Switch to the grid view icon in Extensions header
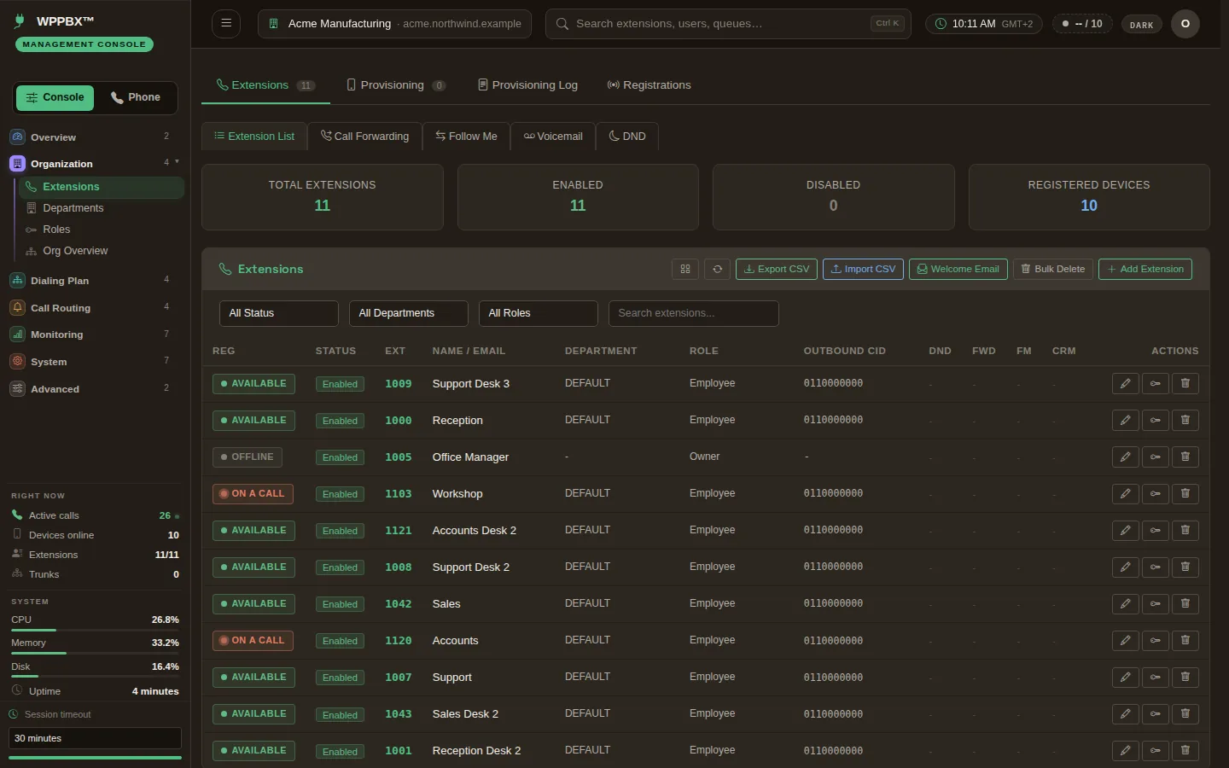 (x=685, y=269)
